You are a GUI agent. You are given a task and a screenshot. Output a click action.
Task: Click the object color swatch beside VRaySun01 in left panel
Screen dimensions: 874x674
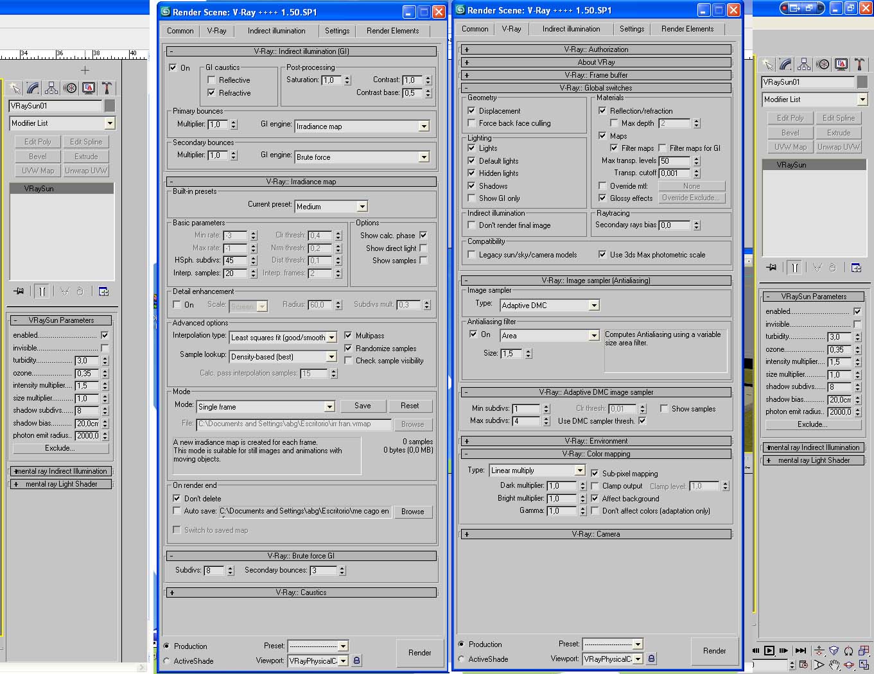(x=110, y=106)
